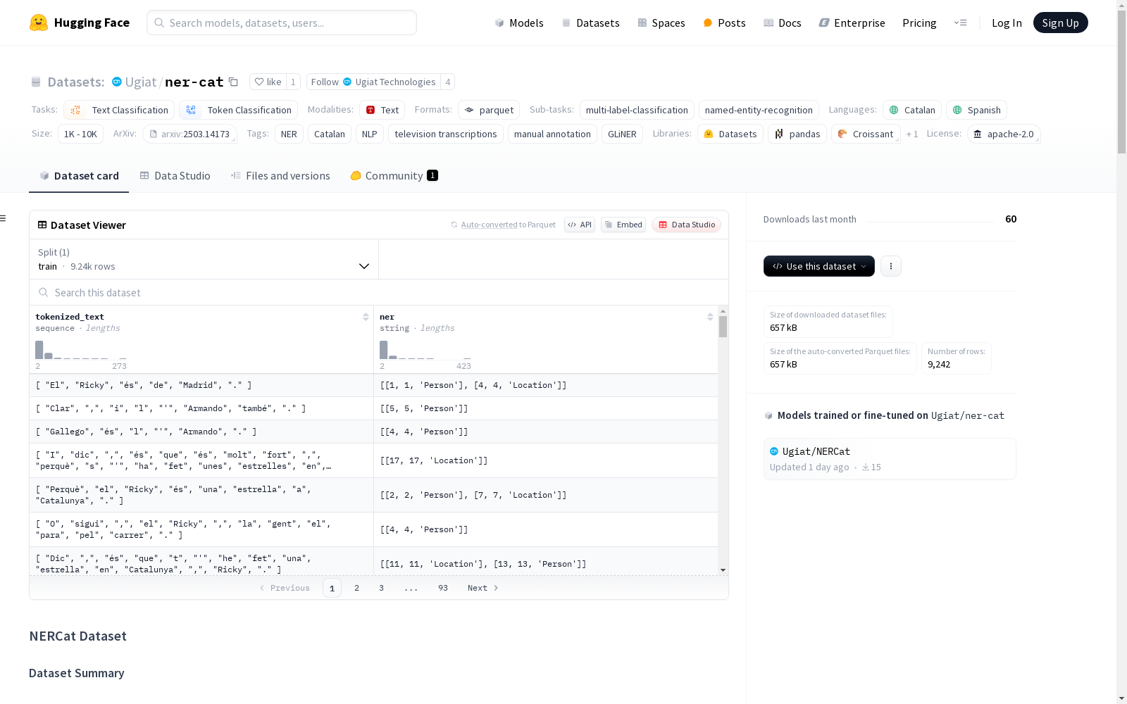
Task: Open the three-dot menu beside Use this dataset
Action: coord(891,266)
